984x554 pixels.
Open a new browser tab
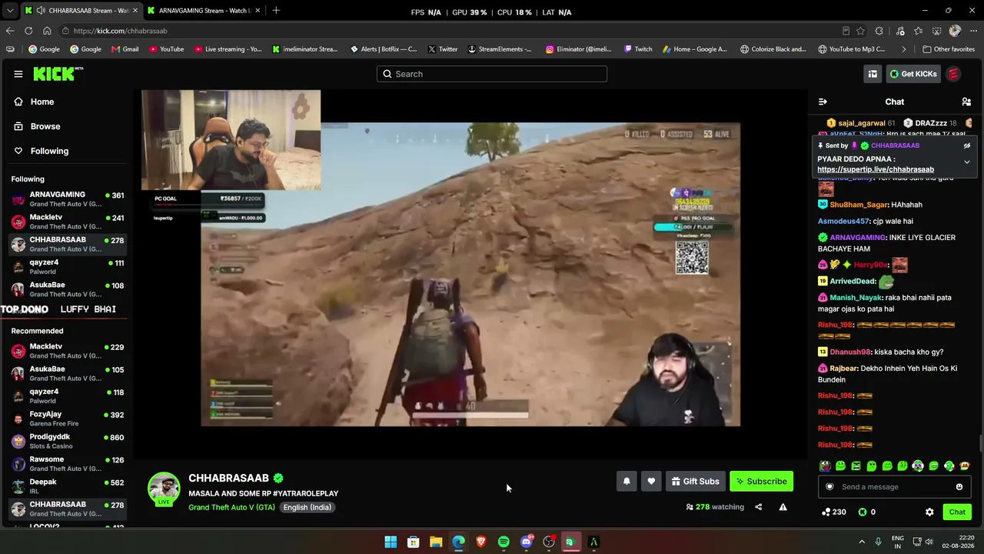(276, 11)
